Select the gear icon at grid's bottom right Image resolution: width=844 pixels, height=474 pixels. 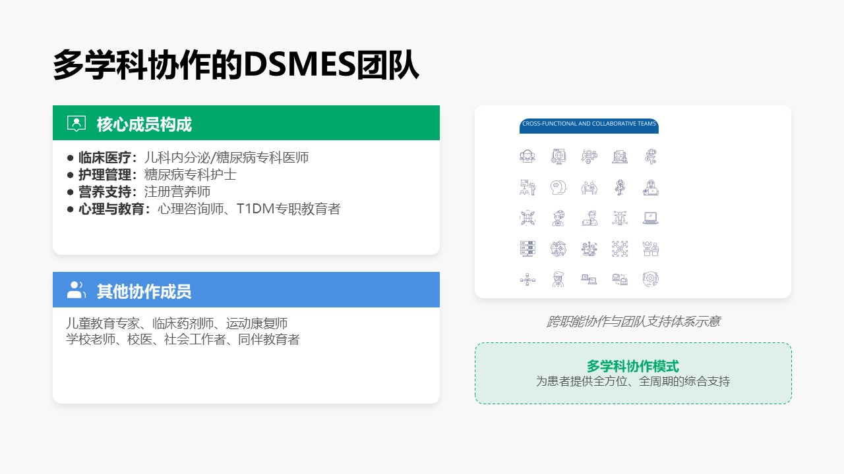click(x=651, y=279)
